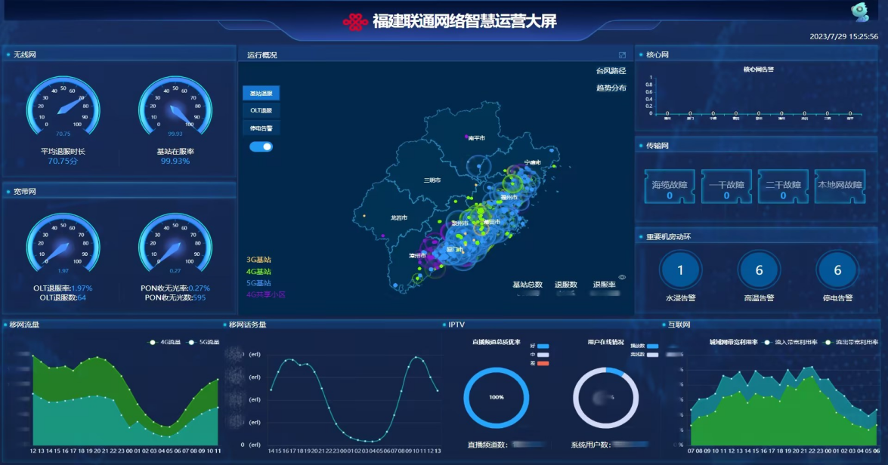The image size is (888, 465).
Task: Toggle the blue switch below the map filter tabs
Action: 261,146
